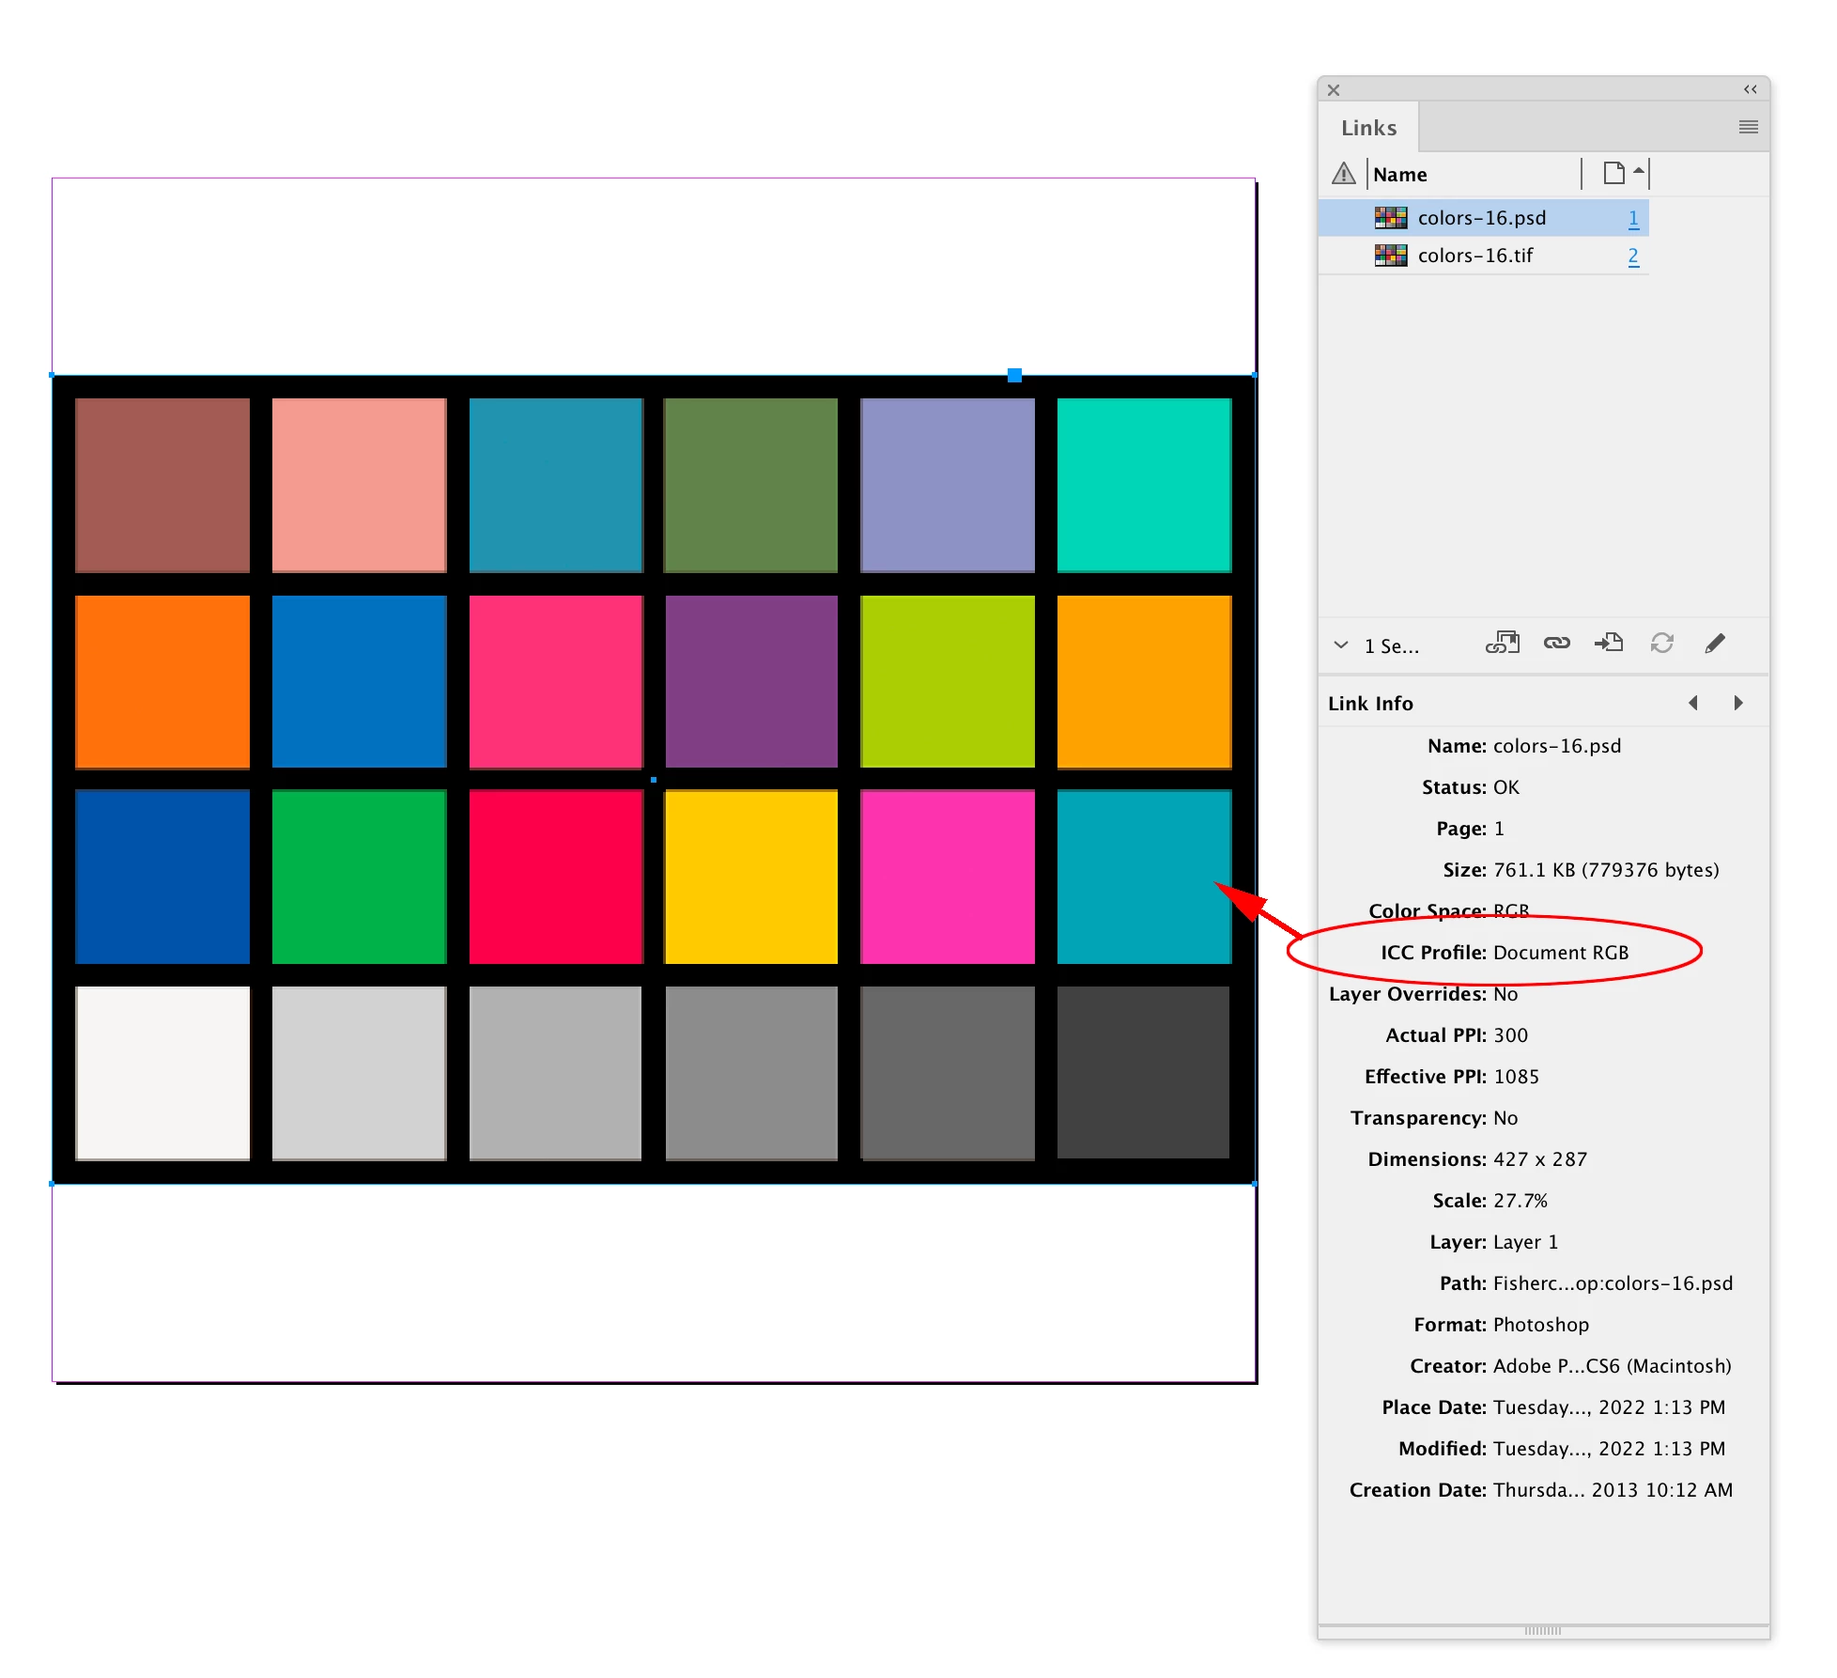The width and height of the screenshot is (1837, 1678).
Task: Click Relink from CC Libraries icon
Action: pyautogui.click(x=1502, y=644)
